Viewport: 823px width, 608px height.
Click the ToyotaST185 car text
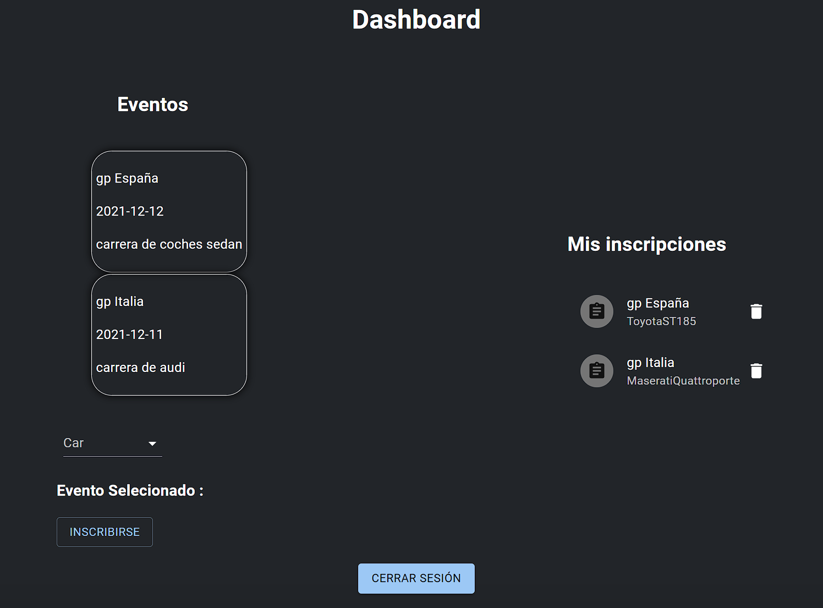(661, 321)
